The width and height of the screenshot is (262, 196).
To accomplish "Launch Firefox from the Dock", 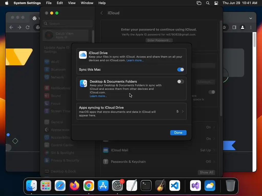I will pyautogui.click(x=74, y=186).
